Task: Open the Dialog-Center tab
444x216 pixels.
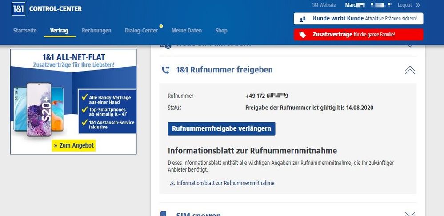Action: point(141,31)
